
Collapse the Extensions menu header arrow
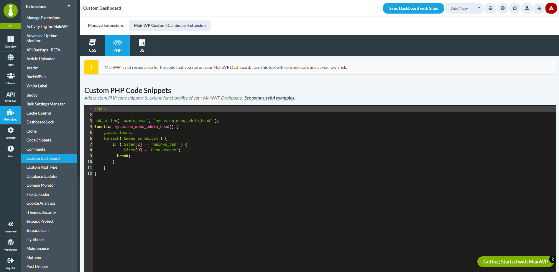69,6
